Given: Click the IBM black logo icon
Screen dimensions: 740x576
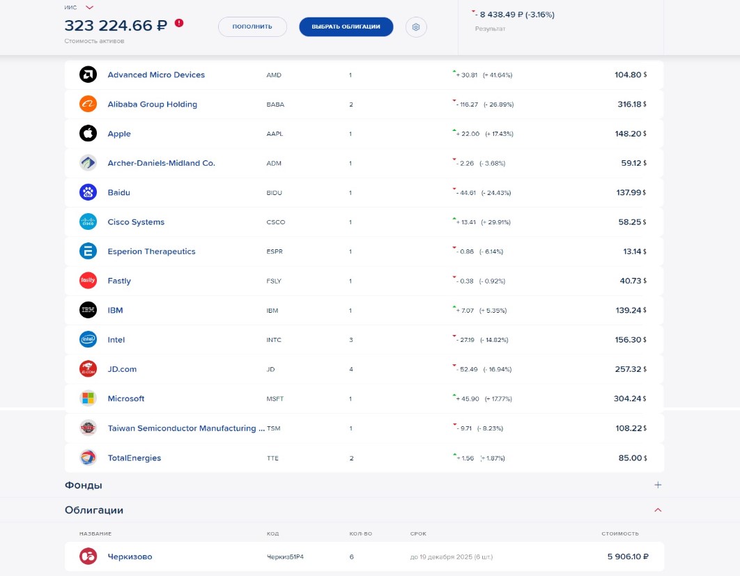Looking at the screenshot, I should 88,310.
